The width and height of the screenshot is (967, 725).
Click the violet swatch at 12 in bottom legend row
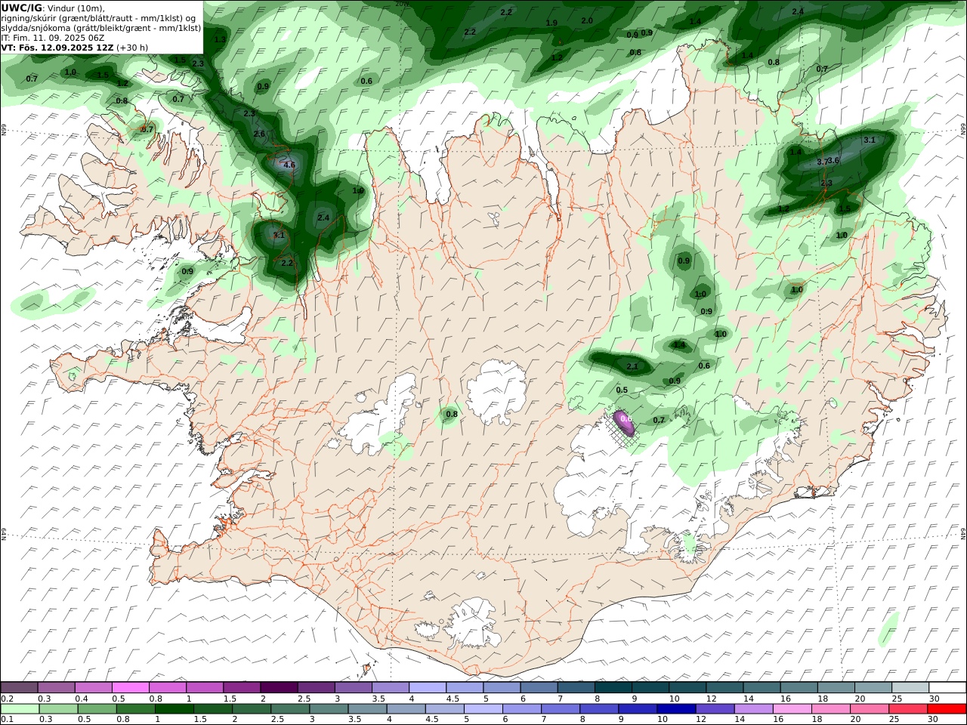(x=714, y=708)
